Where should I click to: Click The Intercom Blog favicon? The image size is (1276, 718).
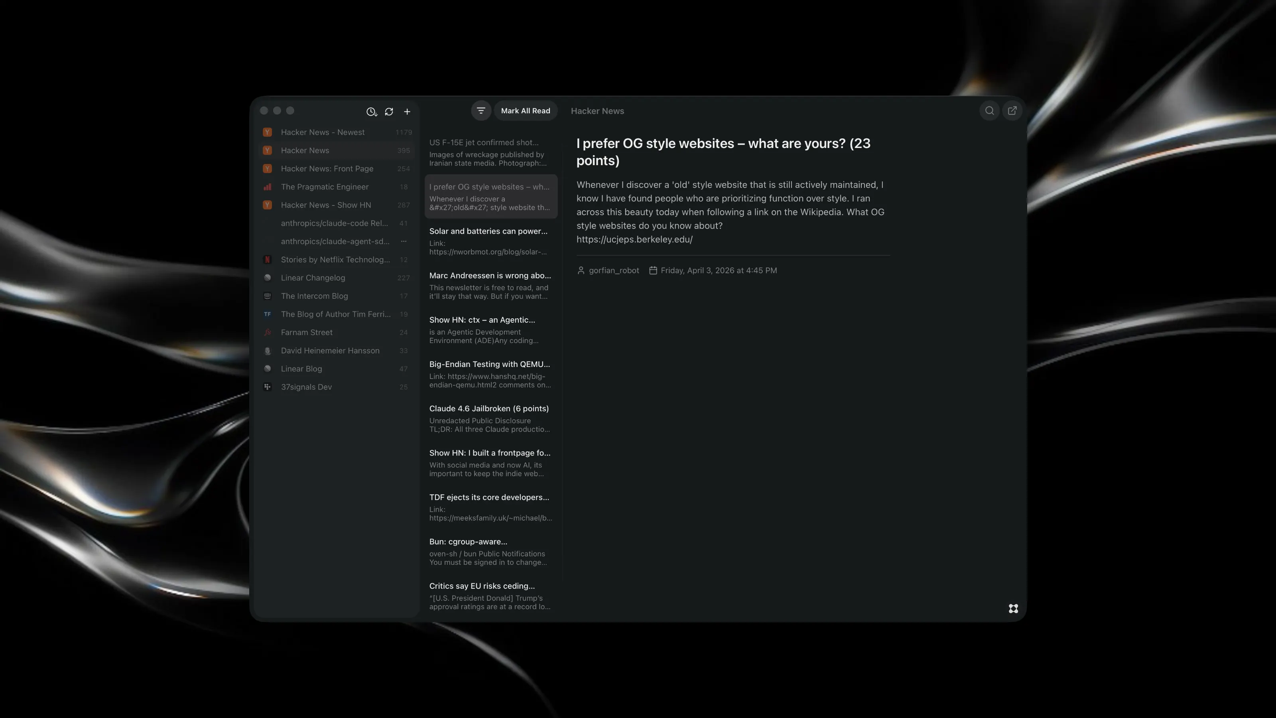[x=268, y=296]
